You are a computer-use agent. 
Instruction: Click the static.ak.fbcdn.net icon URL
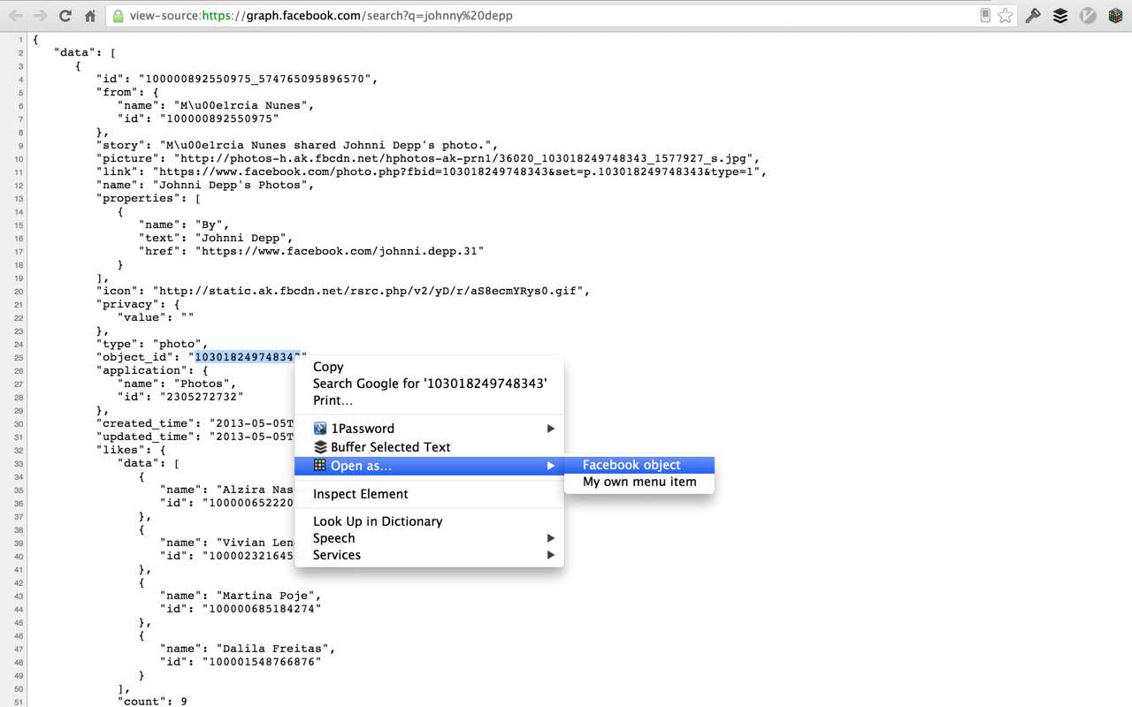[x=370, y=291]
